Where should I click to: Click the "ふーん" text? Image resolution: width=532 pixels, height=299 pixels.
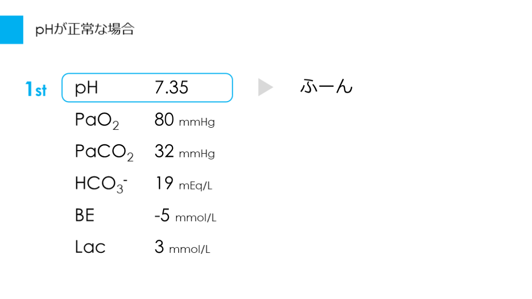(326, 87)
